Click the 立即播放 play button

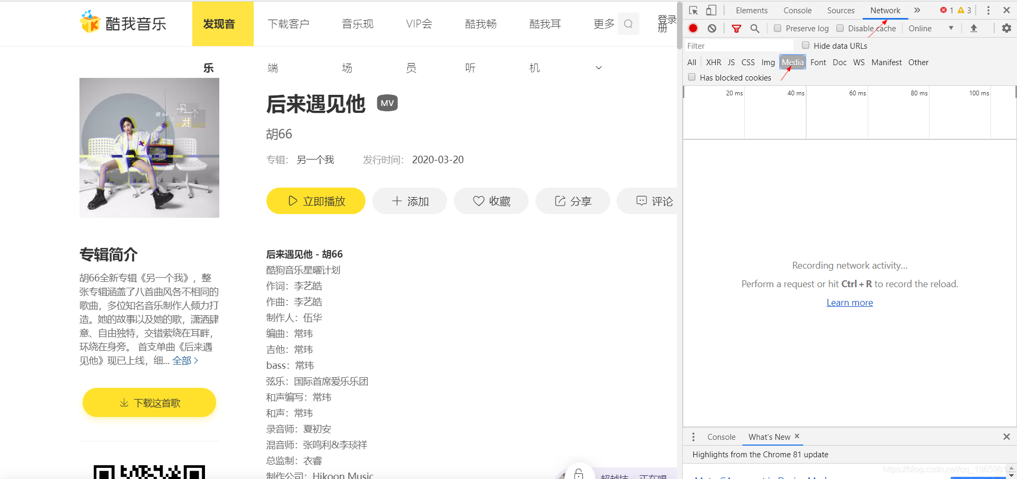click(x=316, y=201)
